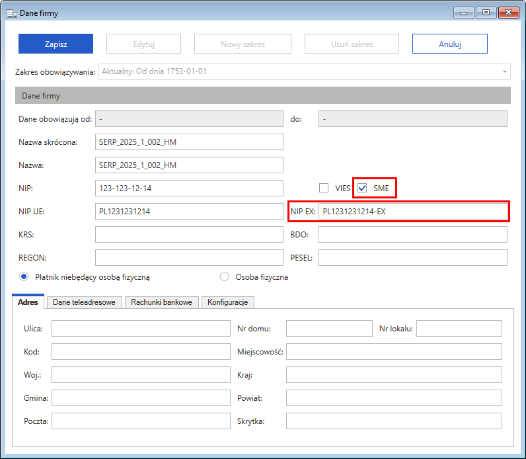Focus the NIP UE input field

(x=189, y=211)
